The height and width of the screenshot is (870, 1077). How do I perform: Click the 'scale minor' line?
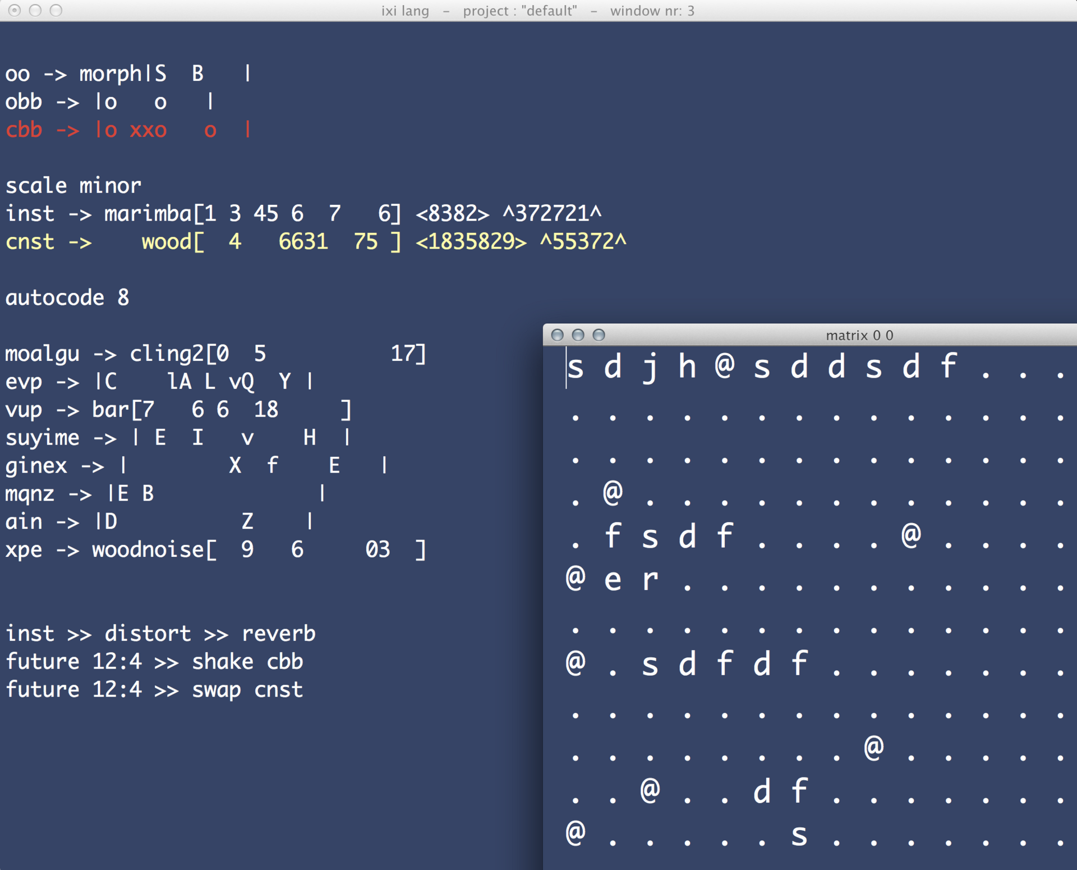(73, 186)
